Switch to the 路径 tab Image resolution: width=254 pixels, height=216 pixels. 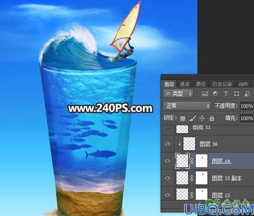(201, 84)
